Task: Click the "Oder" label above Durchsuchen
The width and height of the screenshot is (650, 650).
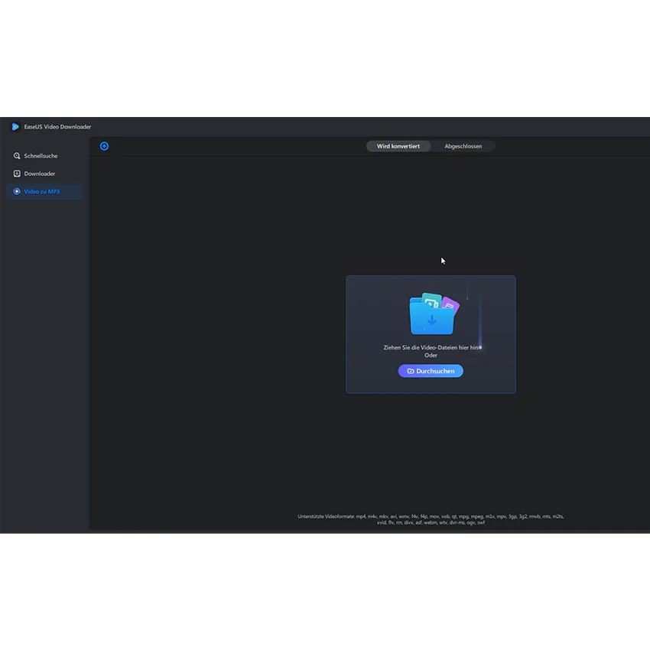Action: pyautogui.click(x=431, y=356)
